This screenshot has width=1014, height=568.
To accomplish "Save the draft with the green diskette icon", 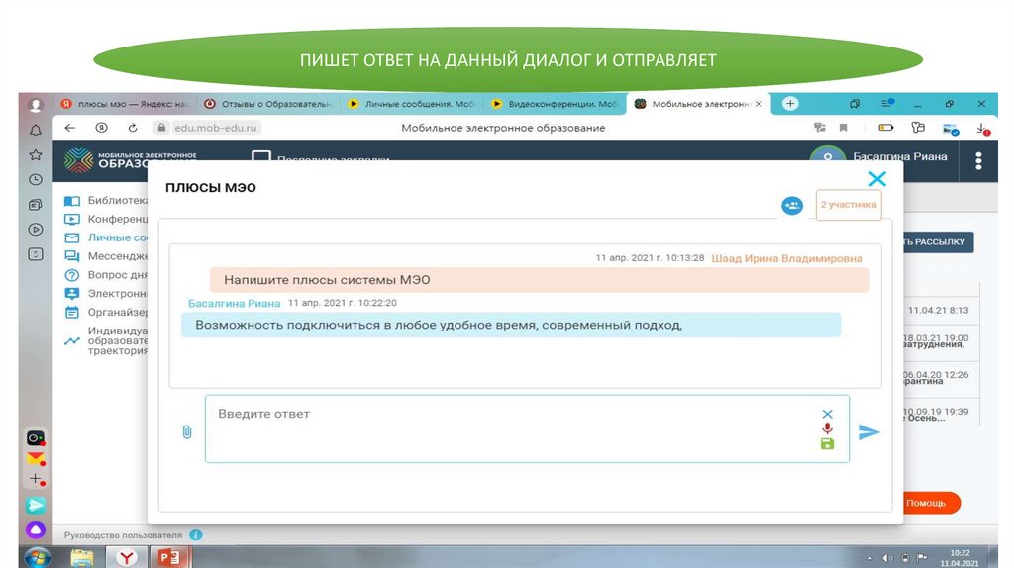I will coord(827,444).
